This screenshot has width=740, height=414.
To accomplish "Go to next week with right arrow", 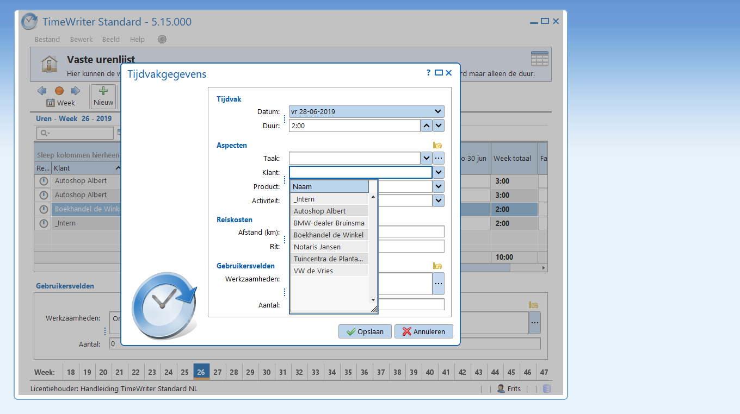I will 76,91.
